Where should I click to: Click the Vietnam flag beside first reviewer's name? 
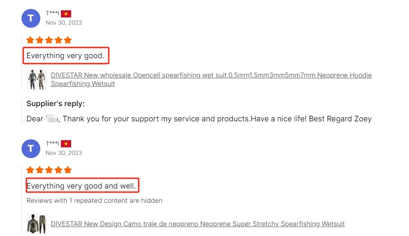(x=66, y=13)
